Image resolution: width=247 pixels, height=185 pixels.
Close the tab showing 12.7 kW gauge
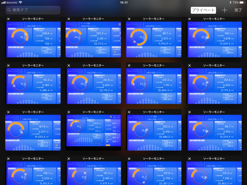129,159
